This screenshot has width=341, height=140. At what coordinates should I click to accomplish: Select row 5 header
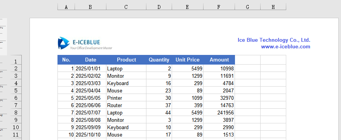[x=16, y=90]
